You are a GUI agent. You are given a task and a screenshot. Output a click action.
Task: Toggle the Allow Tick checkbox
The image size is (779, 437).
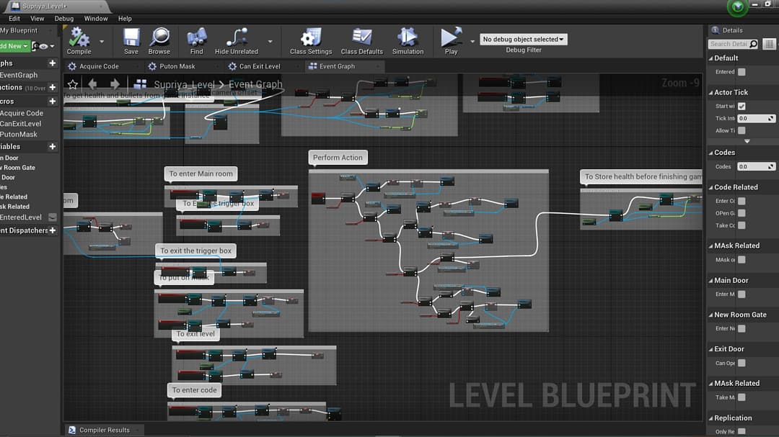741,130
